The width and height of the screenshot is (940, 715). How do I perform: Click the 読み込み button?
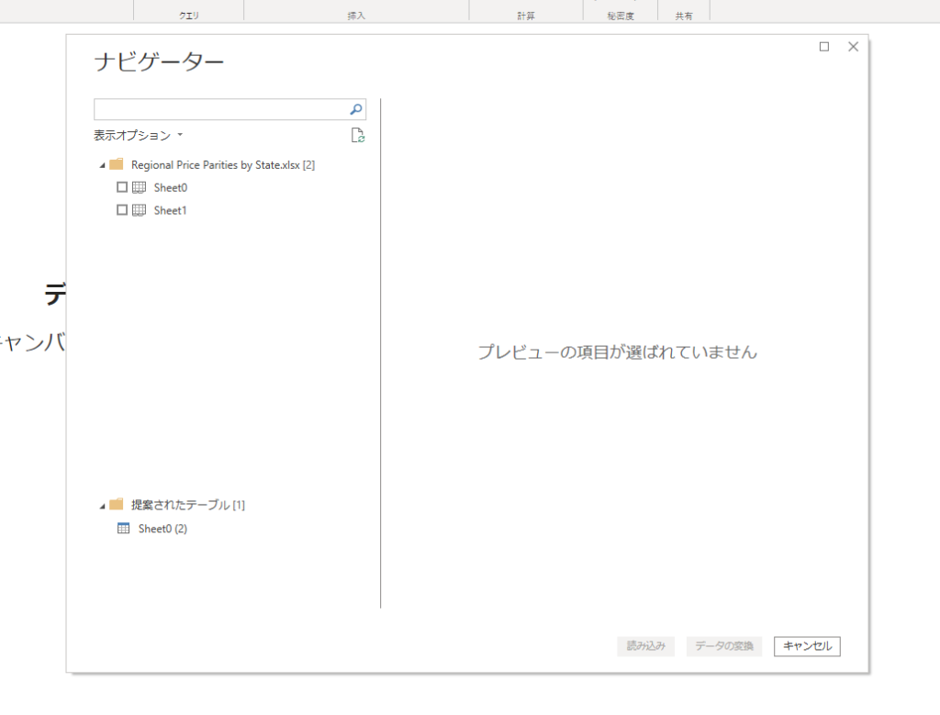(646, 646)
